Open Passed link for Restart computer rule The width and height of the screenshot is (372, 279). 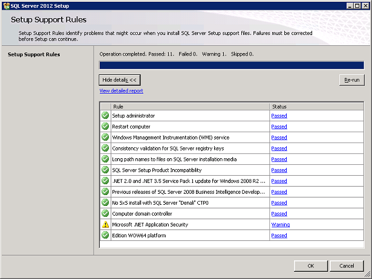coord(279,127)
